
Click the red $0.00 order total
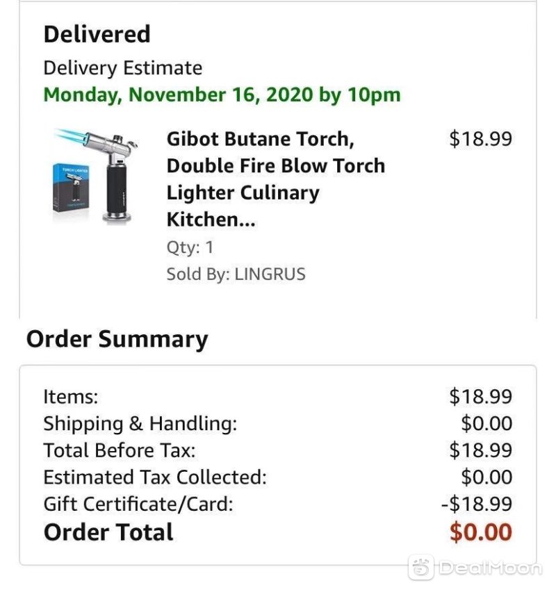(x=481, y=532)
